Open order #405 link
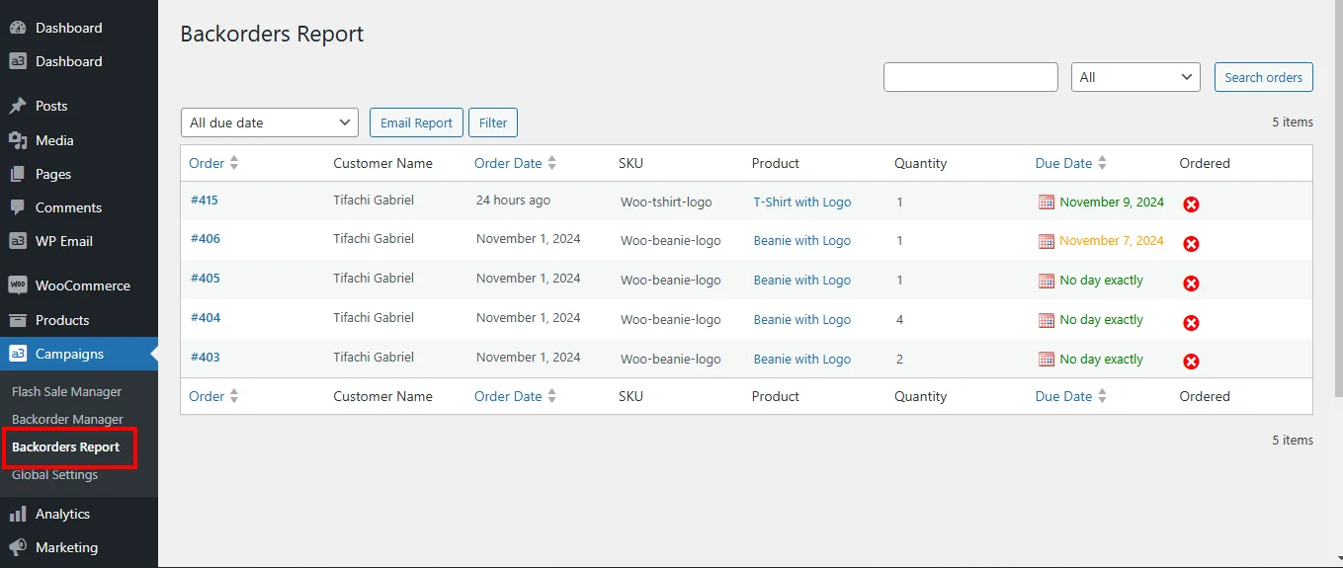 [x=206, y=279]
